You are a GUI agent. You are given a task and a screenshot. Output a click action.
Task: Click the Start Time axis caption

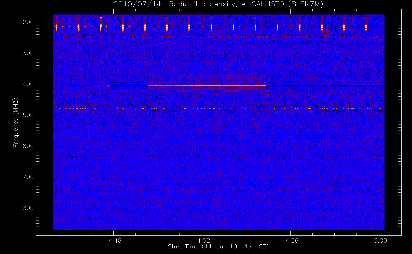[x=218, y=247]
